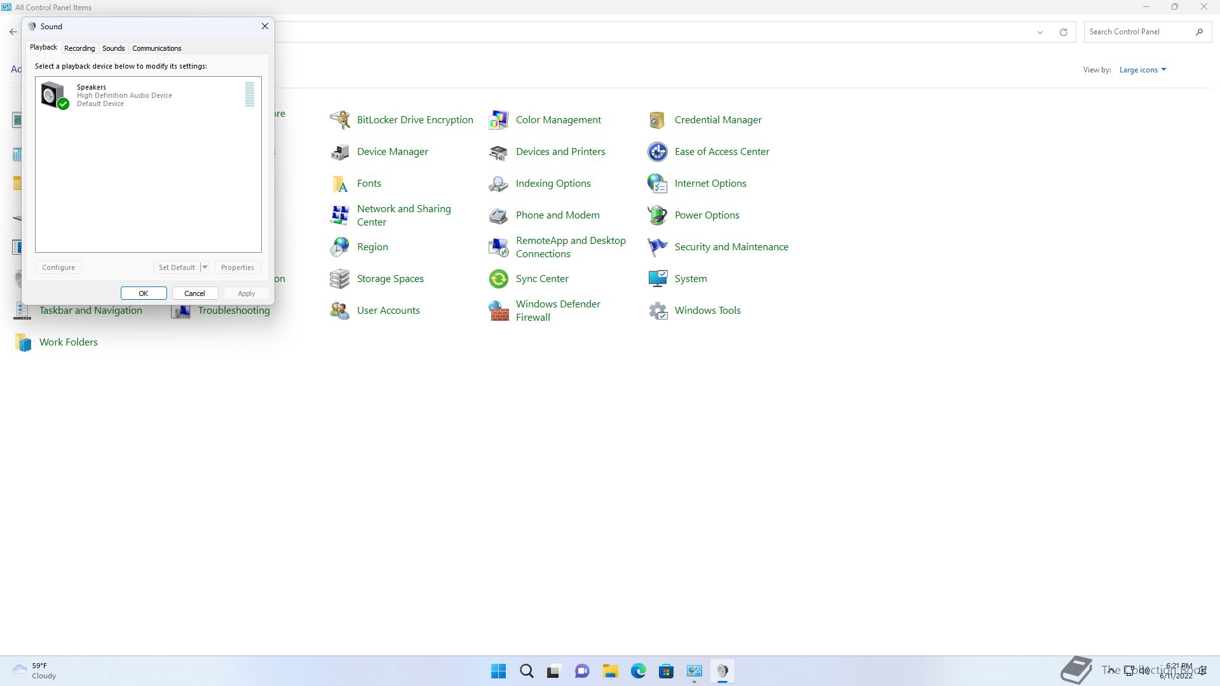Open Credential Manager safe icon

[x=658, y=119]
